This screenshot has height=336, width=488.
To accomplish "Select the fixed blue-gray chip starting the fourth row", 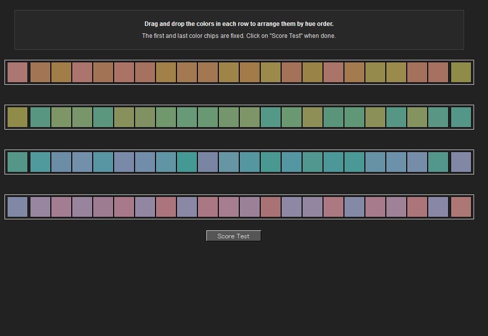I will click(17, 207).
